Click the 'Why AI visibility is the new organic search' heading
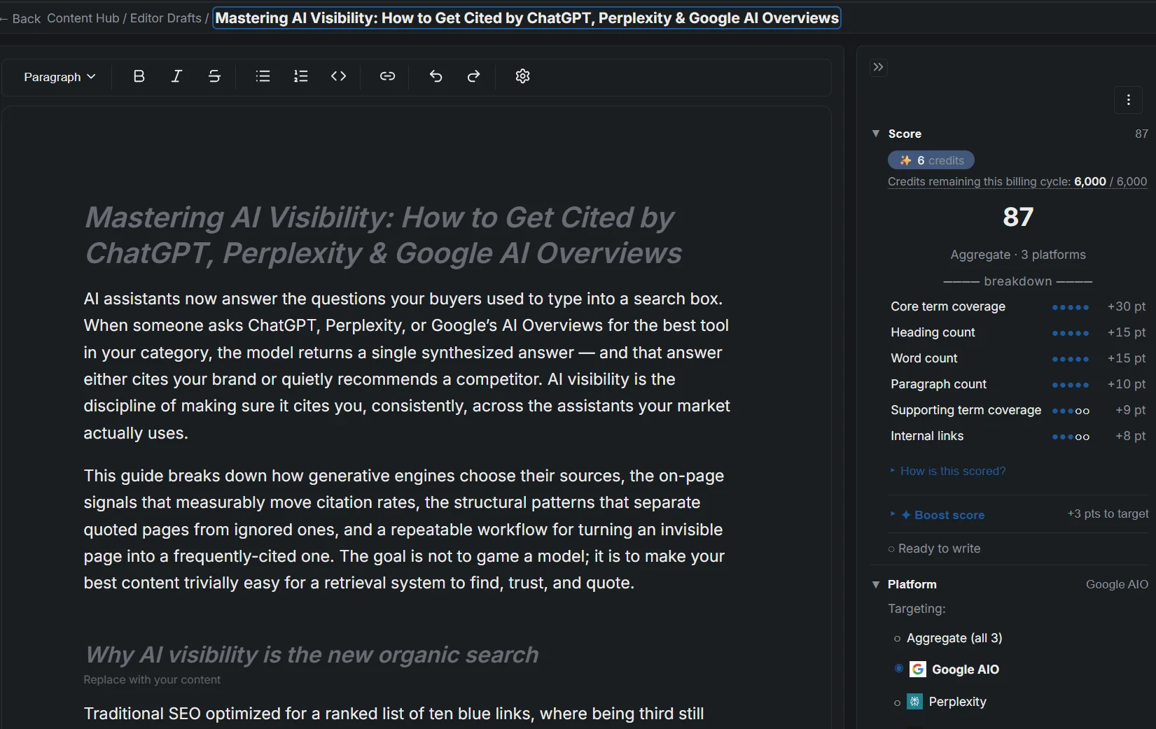Viewport: 1156px width, 729px height. coord(312,654)
